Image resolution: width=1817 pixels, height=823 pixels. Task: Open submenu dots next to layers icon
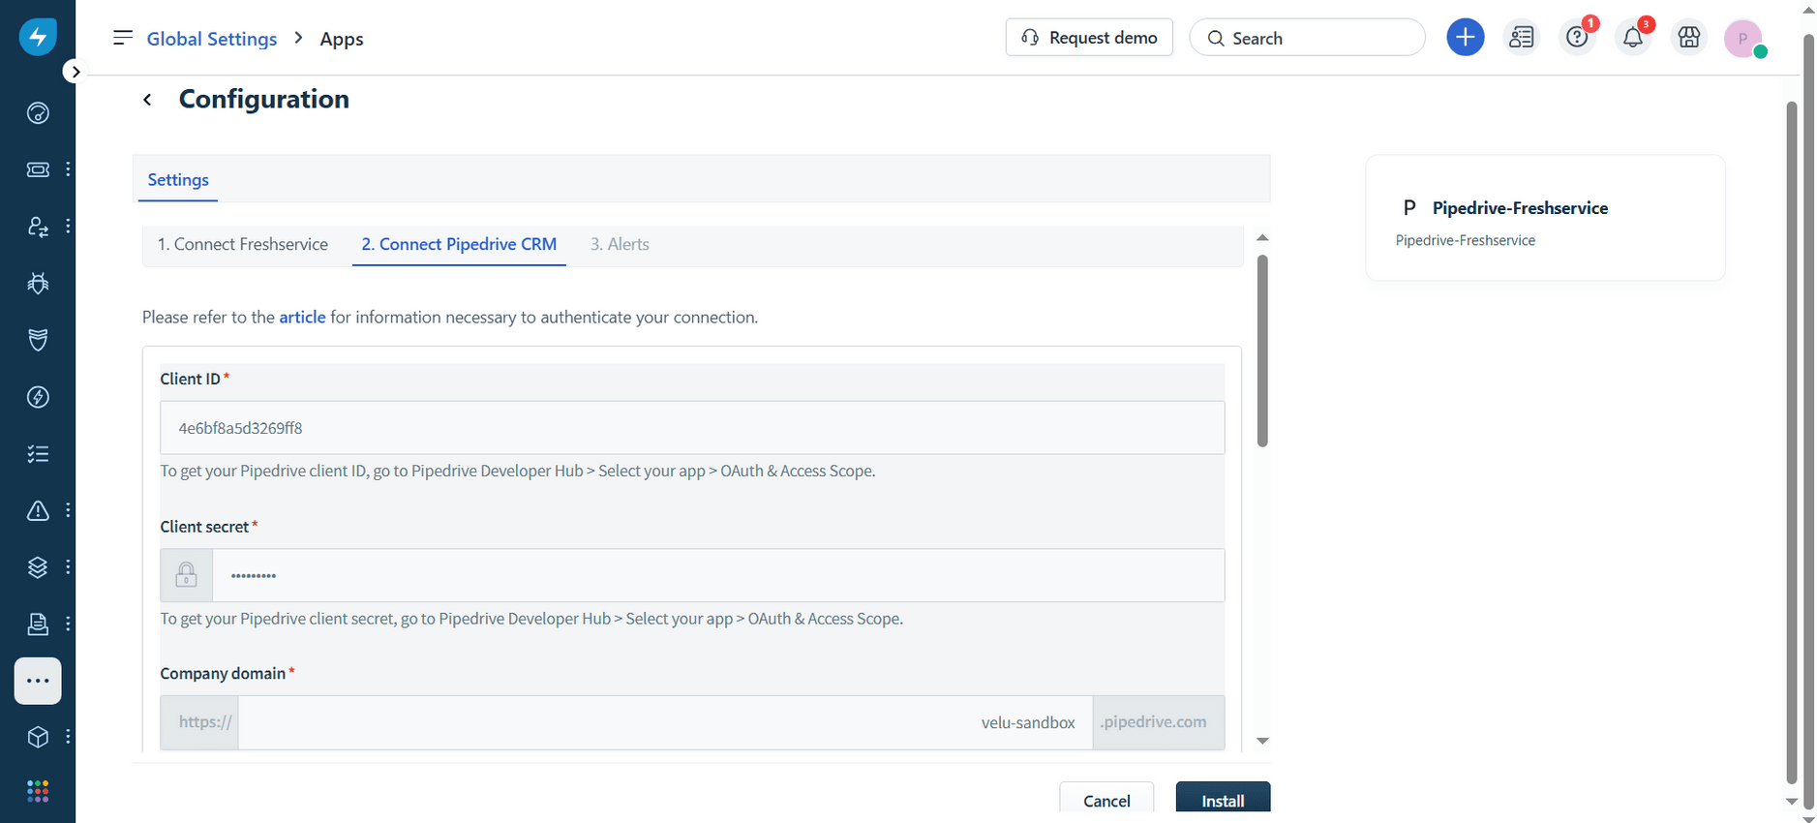point(68,567)
